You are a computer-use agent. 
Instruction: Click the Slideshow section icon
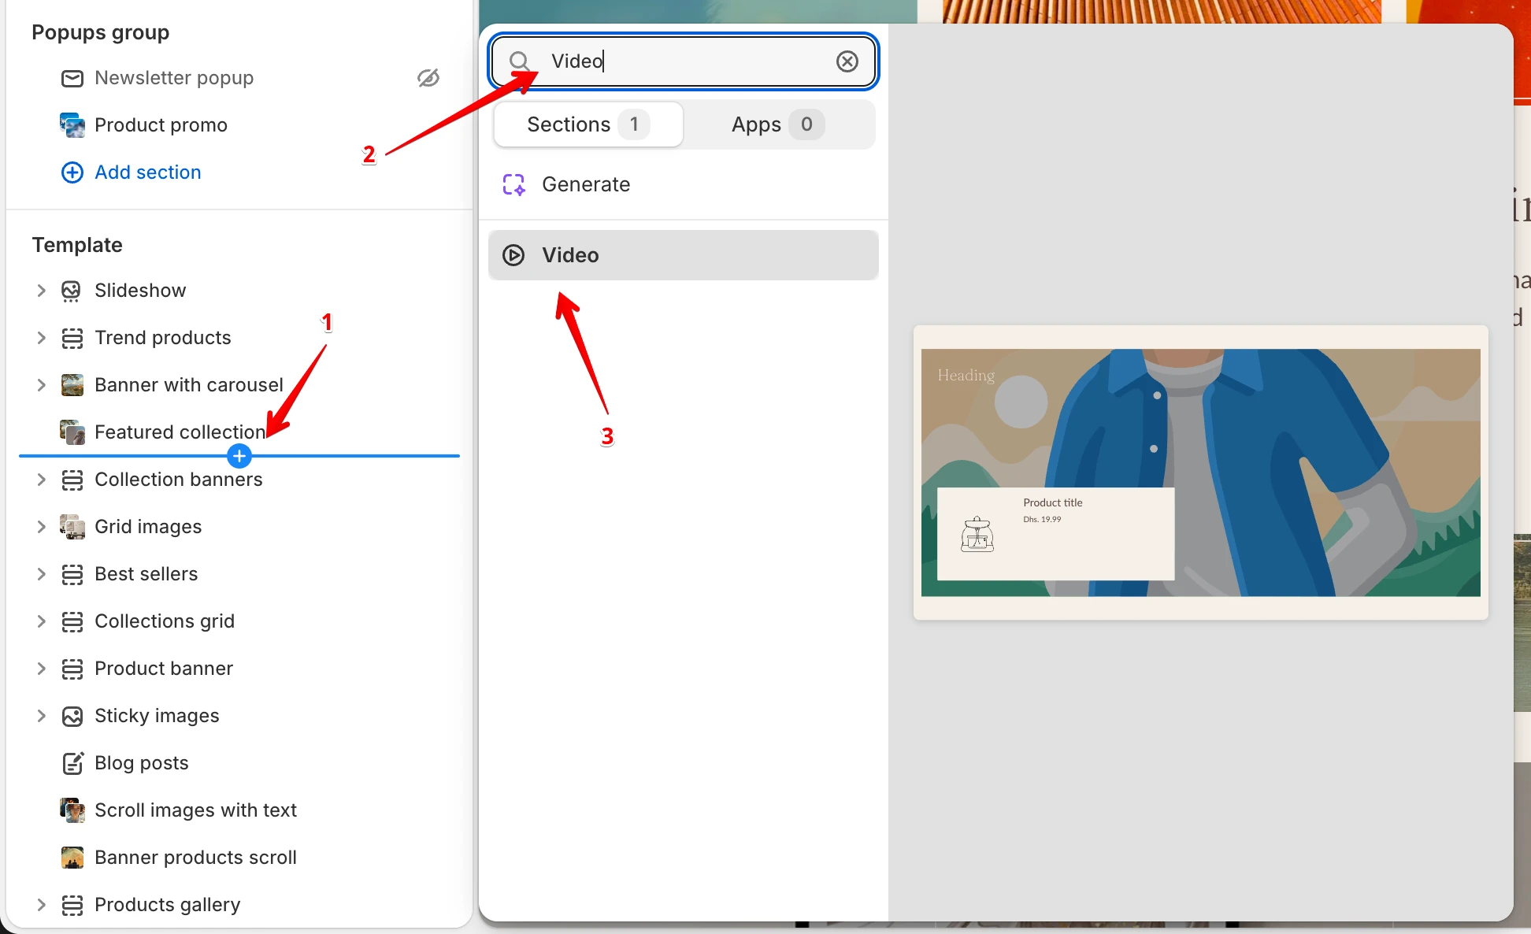(72, 291)
